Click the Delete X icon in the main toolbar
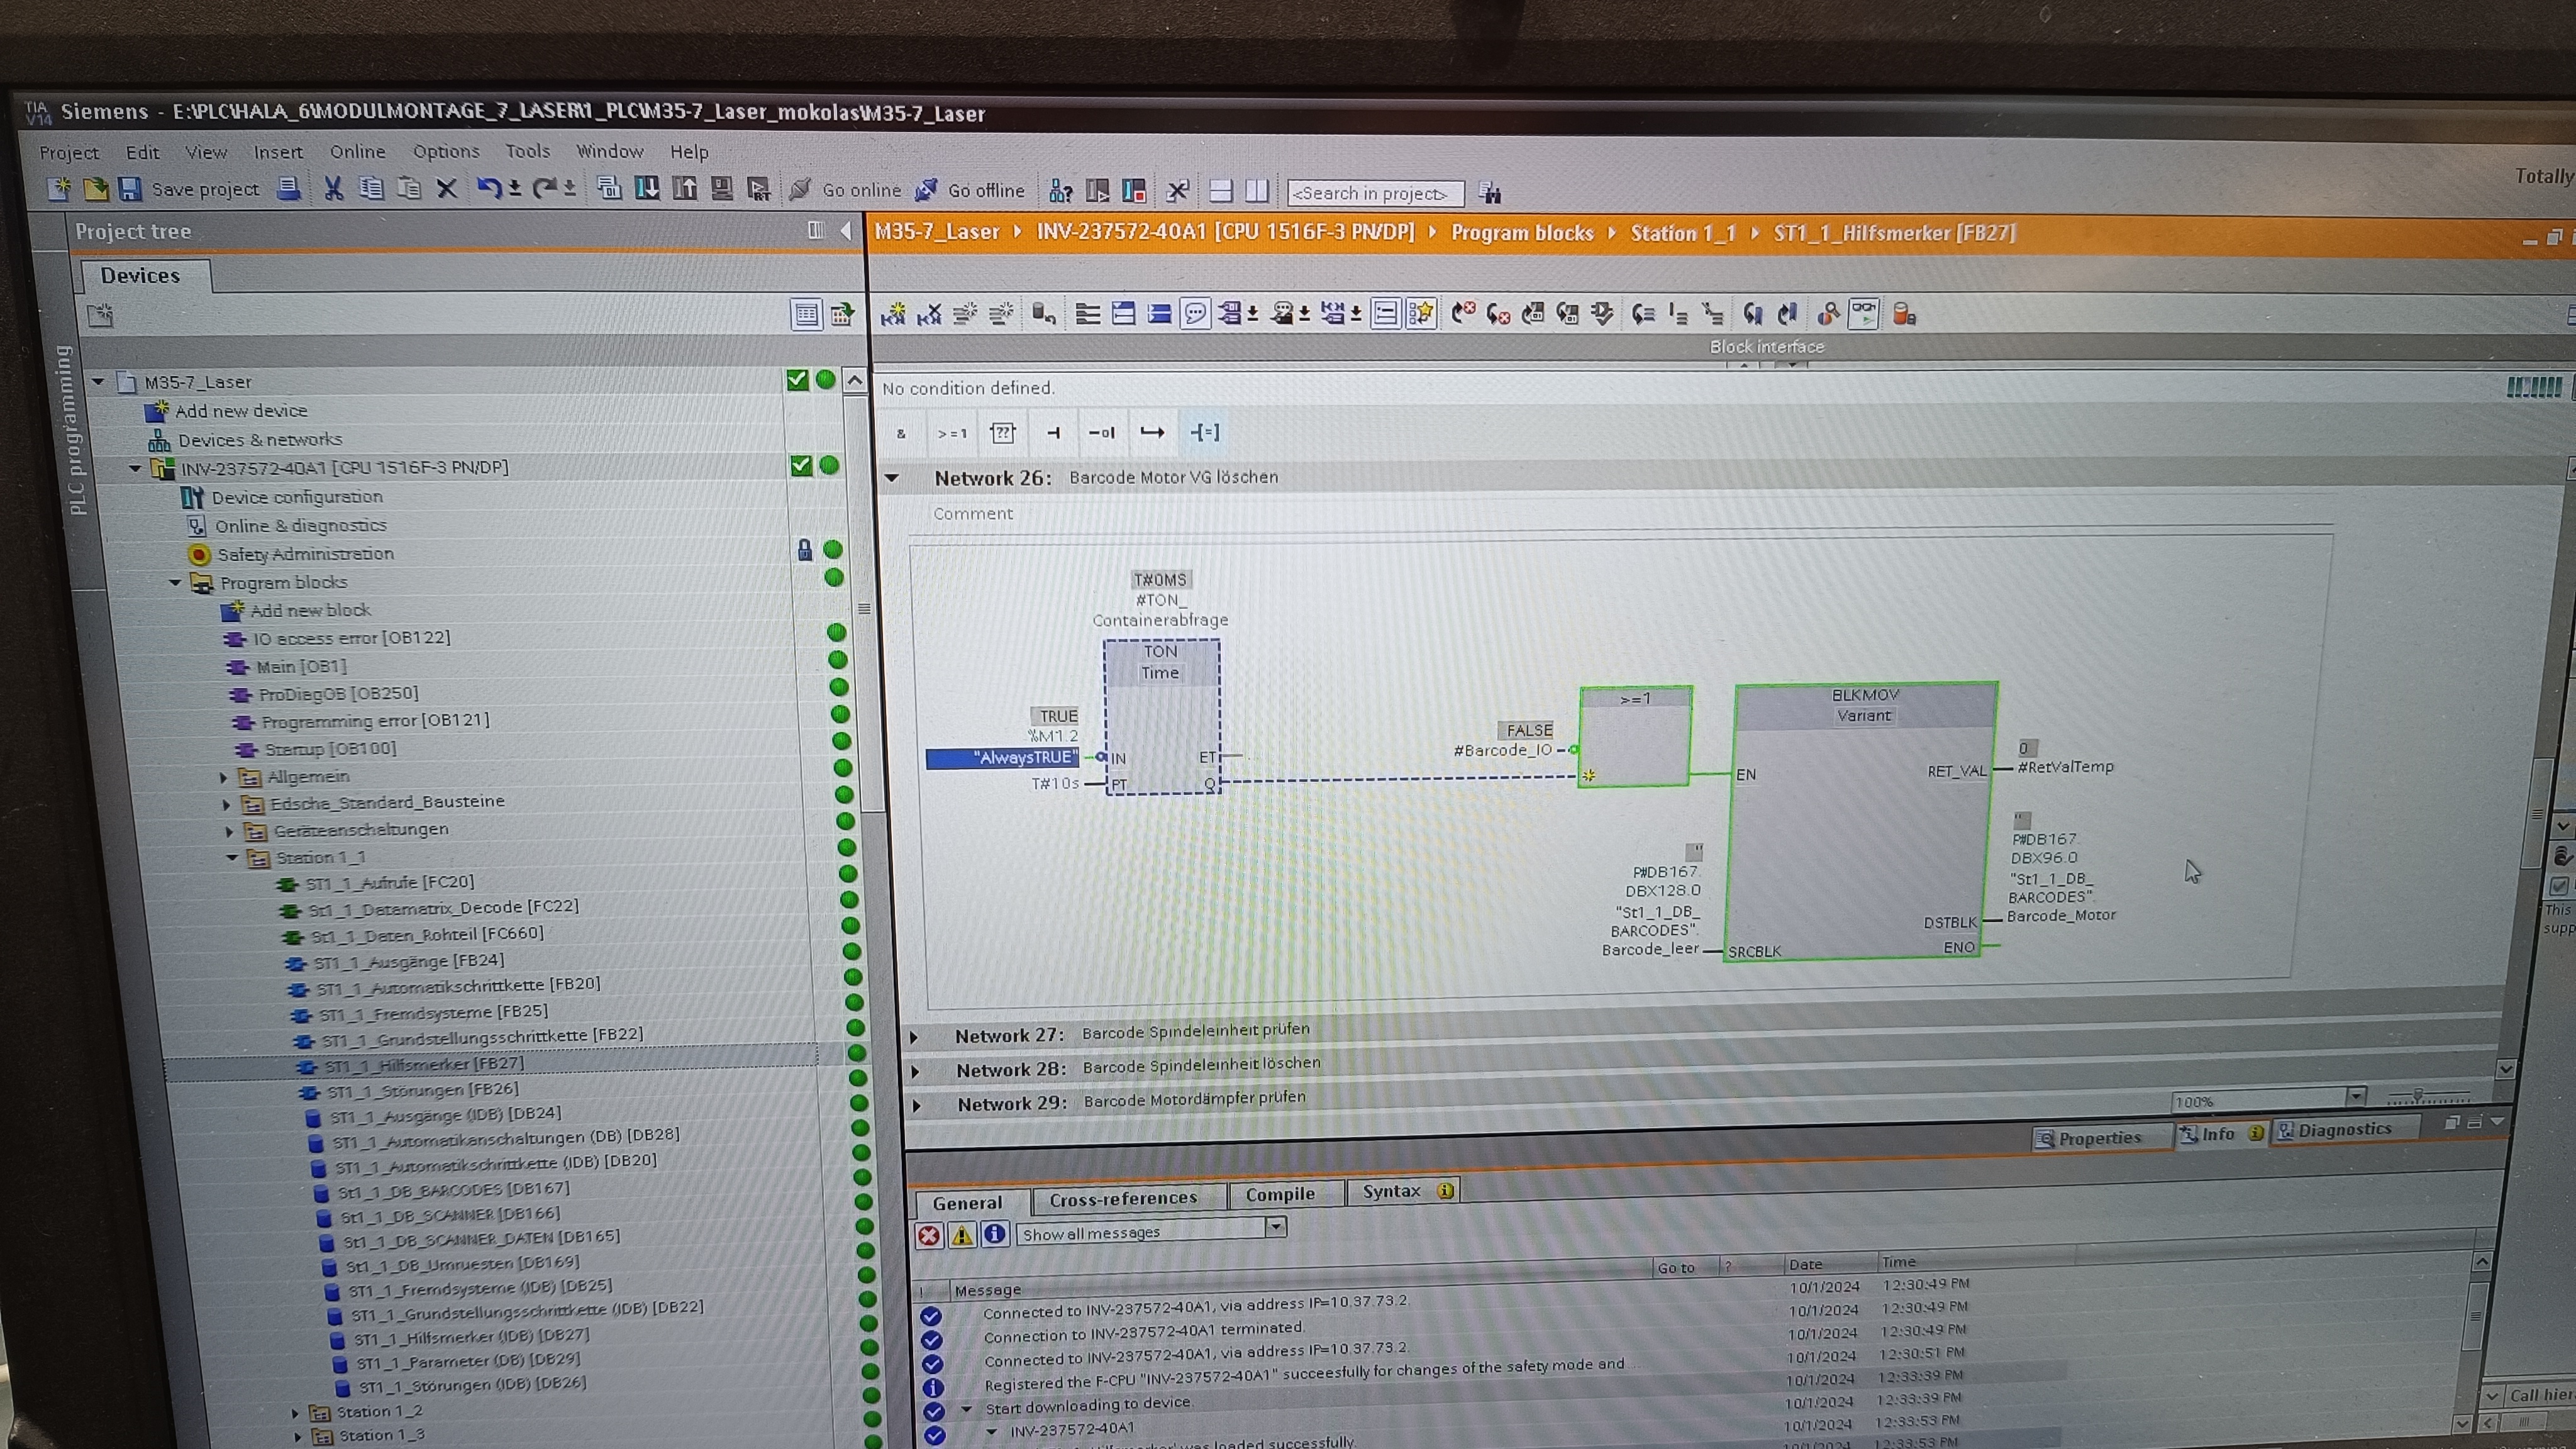 click(447, 188)
